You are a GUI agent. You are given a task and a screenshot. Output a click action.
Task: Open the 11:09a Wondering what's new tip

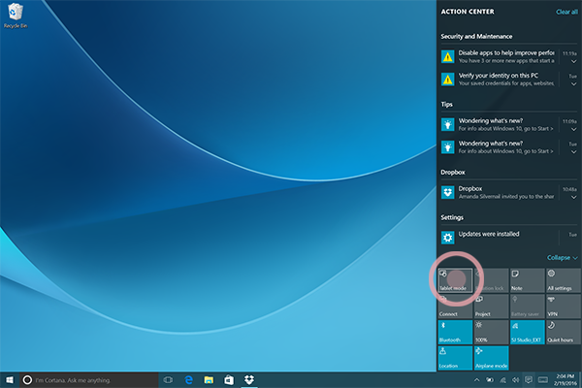coord(506,124)
